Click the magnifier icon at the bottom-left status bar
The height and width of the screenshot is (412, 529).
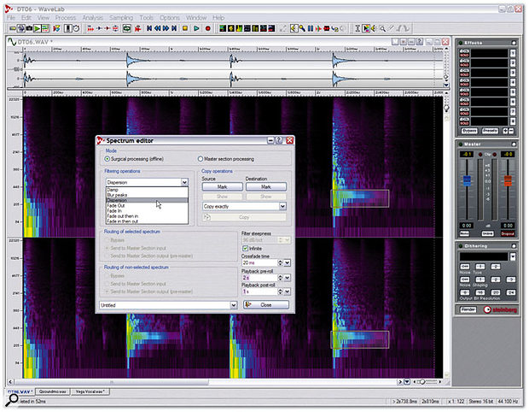point(12,399)
